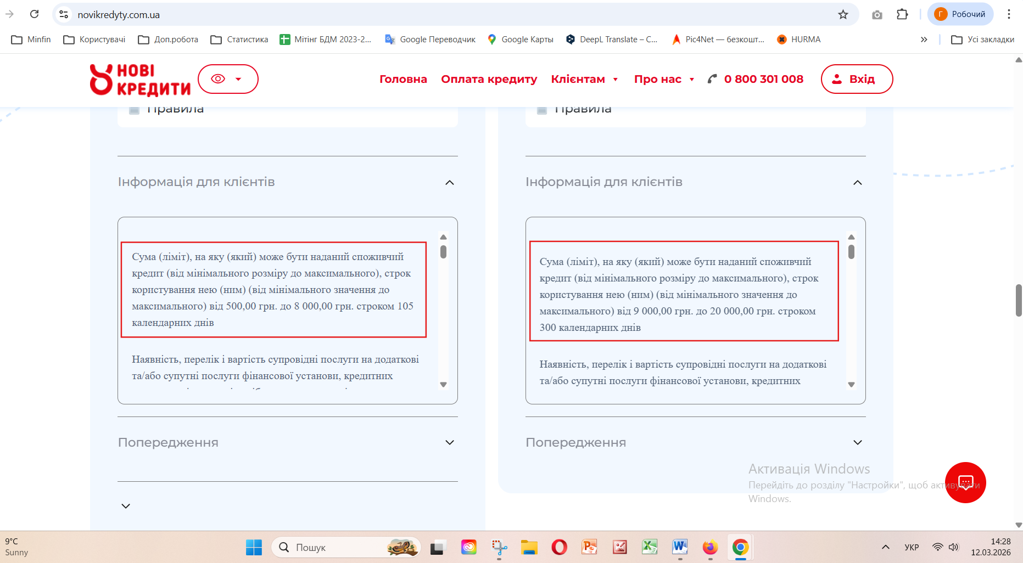Open Snipping Tool from taskbar
The width and height of the screenshot is (1023, 563).
pos(499,547)
